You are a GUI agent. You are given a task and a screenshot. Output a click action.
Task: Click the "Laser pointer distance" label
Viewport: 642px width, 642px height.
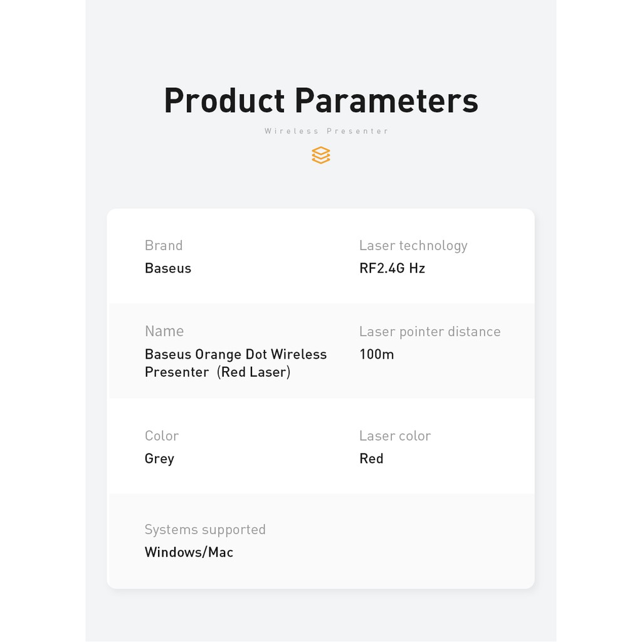point(429,331)
